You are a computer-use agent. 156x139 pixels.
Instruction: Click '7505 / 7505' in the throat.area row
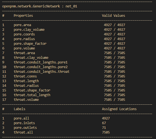[114, 53]
